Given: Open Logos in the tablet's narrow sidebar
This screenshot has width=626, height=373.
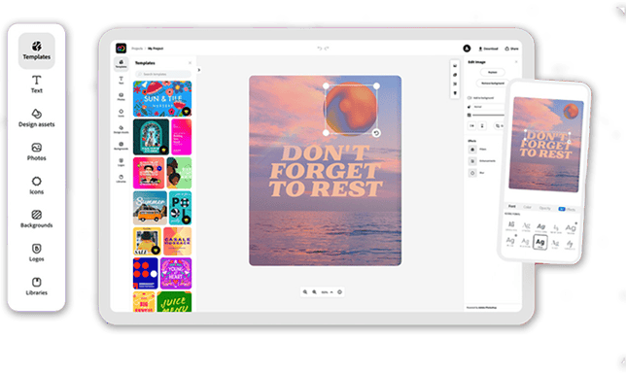Looking at the screenshot, I should (x=121, y=162).
